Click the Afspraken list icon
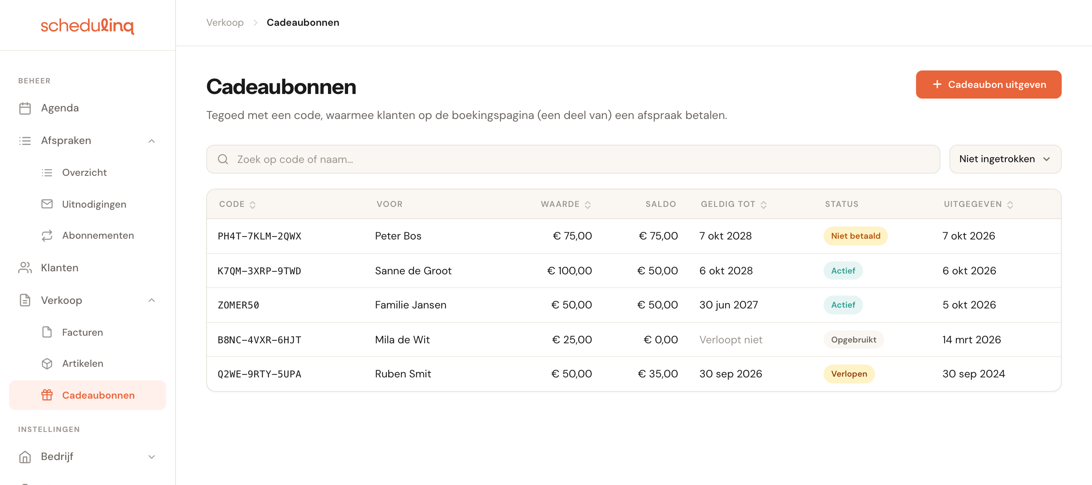 25,141
